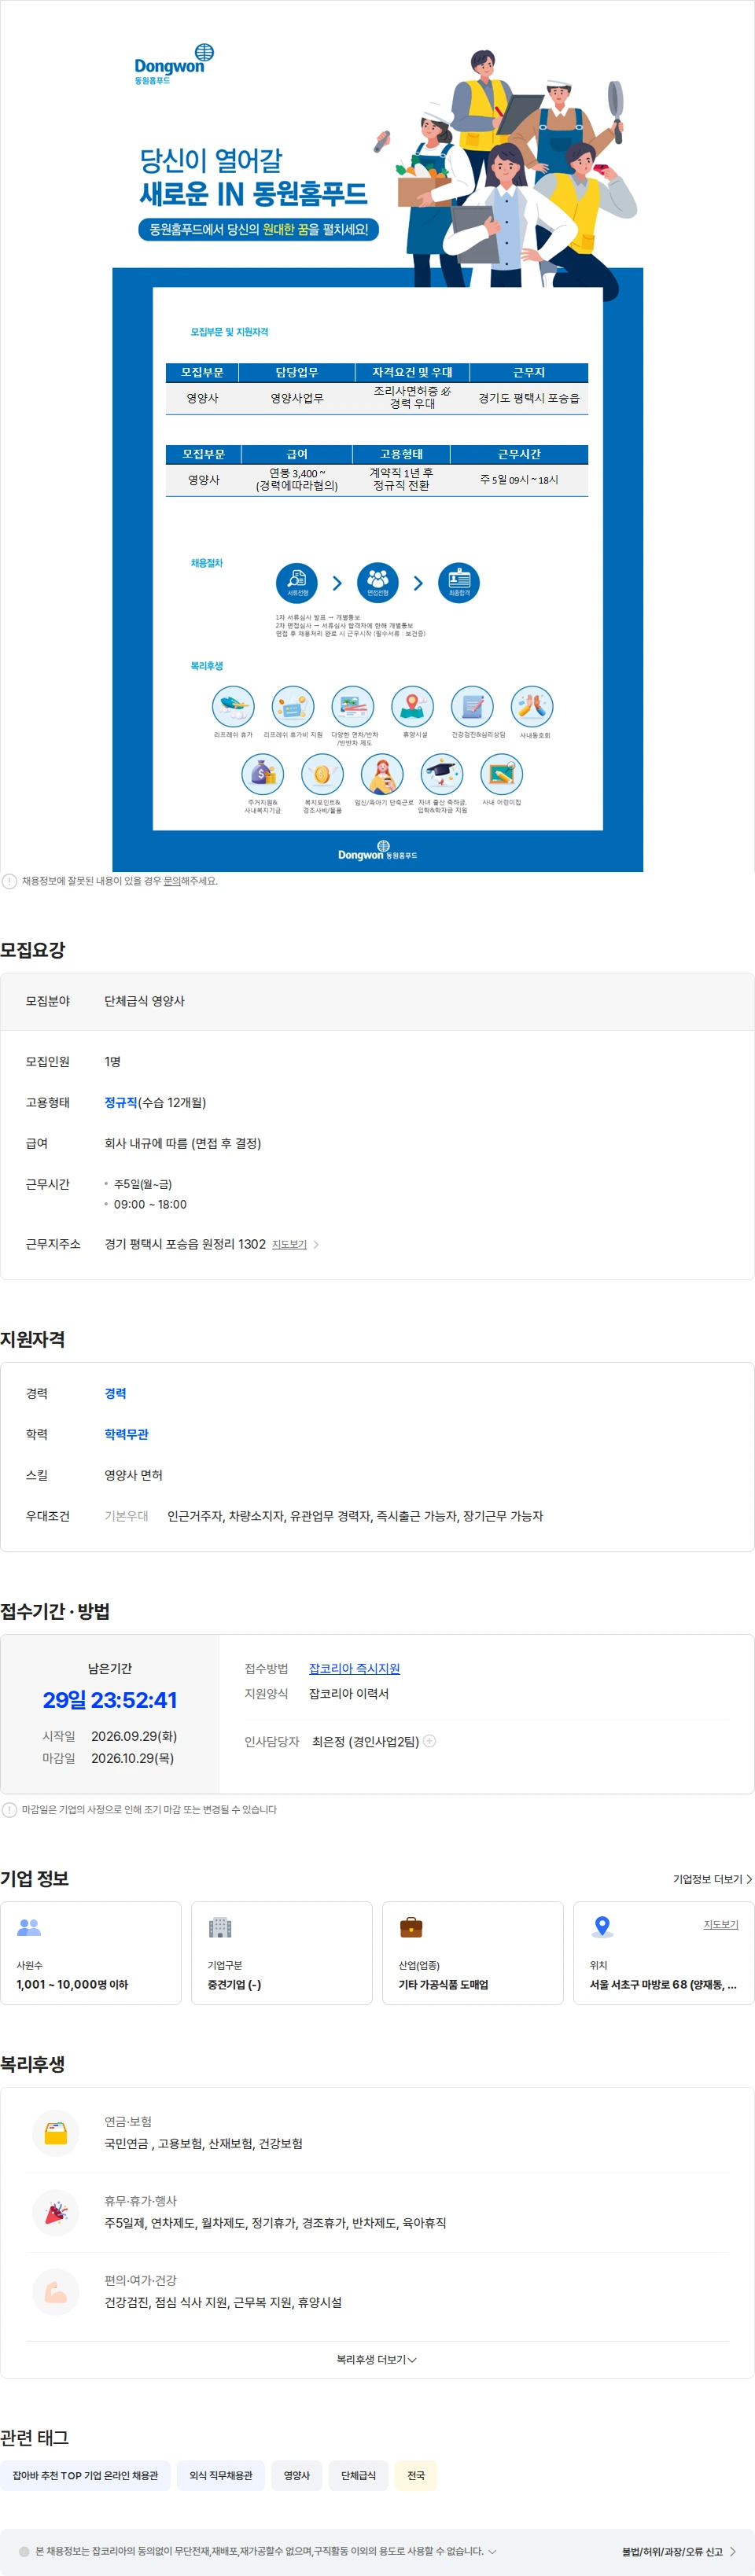Click the 편의·여가·건강 arm icon
Image resolution: width=755 pixels, height=2576 pixels.
tap(56, 2292)
